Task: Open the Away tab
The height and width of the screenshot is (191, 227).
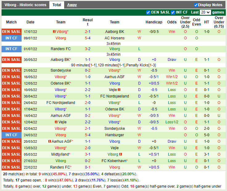Action: click(x=72, y=5)
